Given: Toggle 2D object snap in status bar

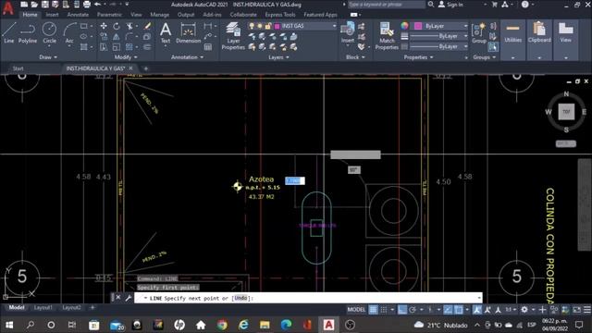Looking at the screenshot, I should tap(459, 310).
